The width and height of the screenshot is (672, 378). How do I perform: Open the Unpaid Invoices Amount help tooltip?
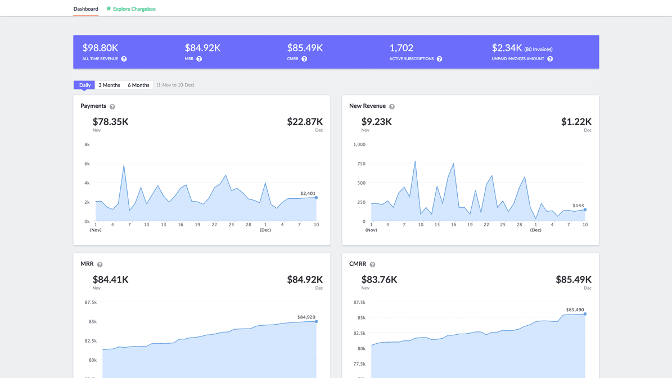(x=549, y=58)
